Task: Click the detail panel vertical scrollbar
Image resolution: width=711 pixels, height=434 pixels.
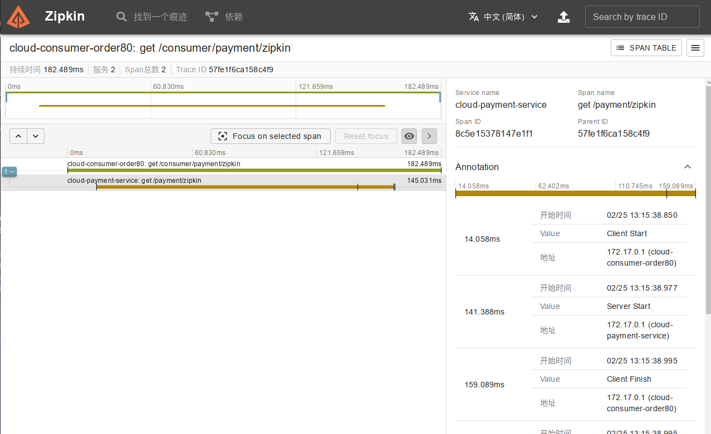Action: 708,200
